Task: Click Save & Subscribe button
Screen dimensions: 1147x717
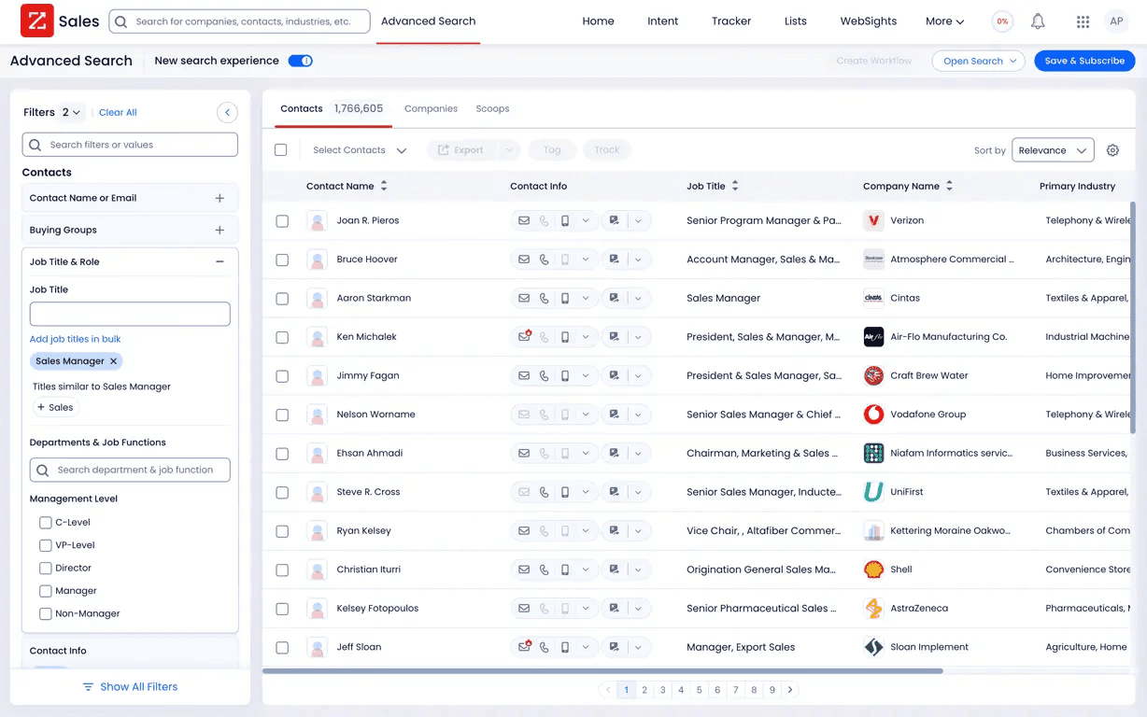Action: coord(1084,61)
